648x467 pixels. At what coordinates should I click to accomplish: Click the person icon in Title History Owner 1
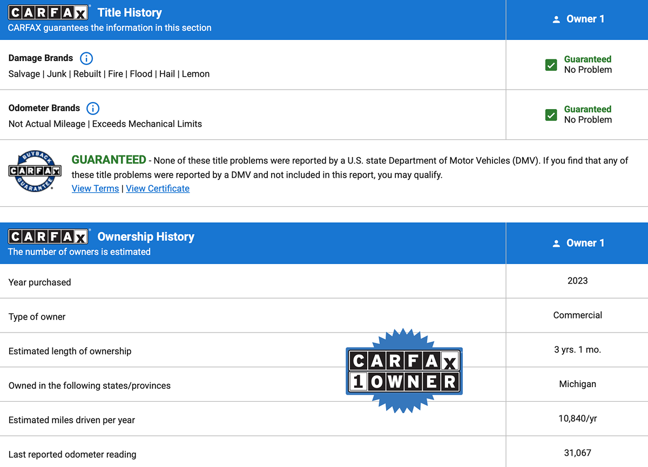[556, 19]
